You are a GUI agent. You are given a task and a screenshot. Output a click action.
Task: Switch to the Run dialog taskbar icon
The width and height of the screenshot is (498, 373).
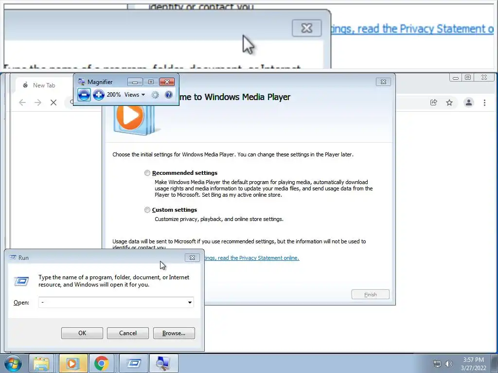tap(133, 363)
